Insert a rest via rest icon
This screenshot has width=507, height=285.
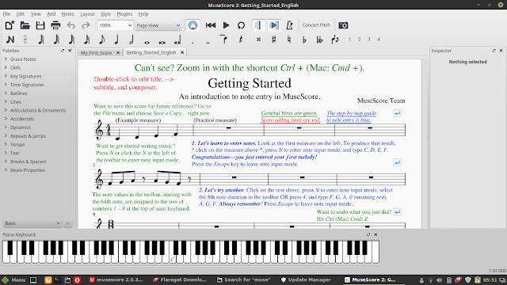coord(241,40)
